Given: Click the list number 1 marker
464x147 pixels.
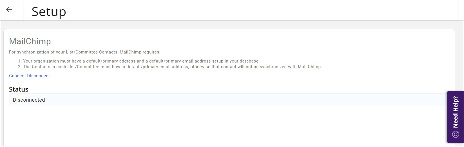Looking at the screenshot, I should click(x=20, y=61).
